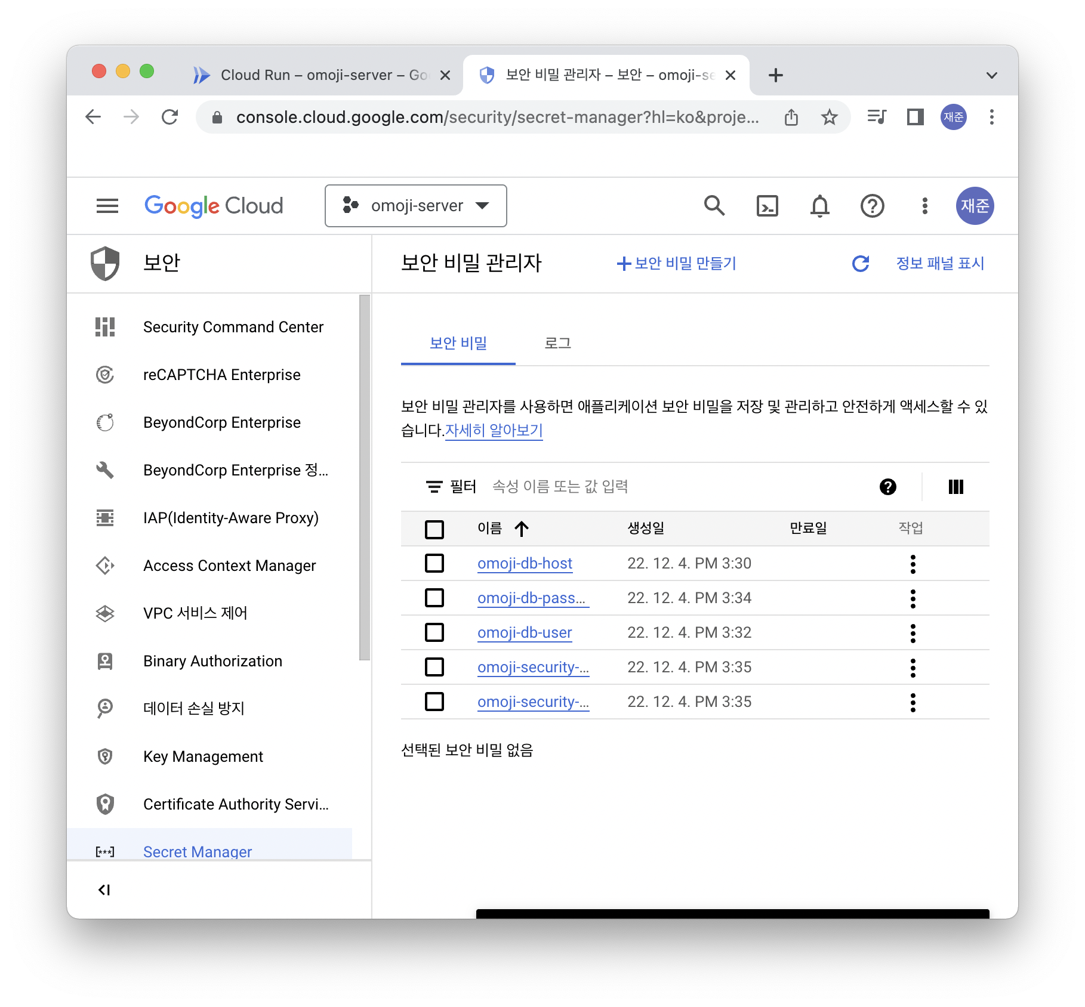Click the address bar URL
This screenshot has width=1085, height=1007.
pos(498,117)
